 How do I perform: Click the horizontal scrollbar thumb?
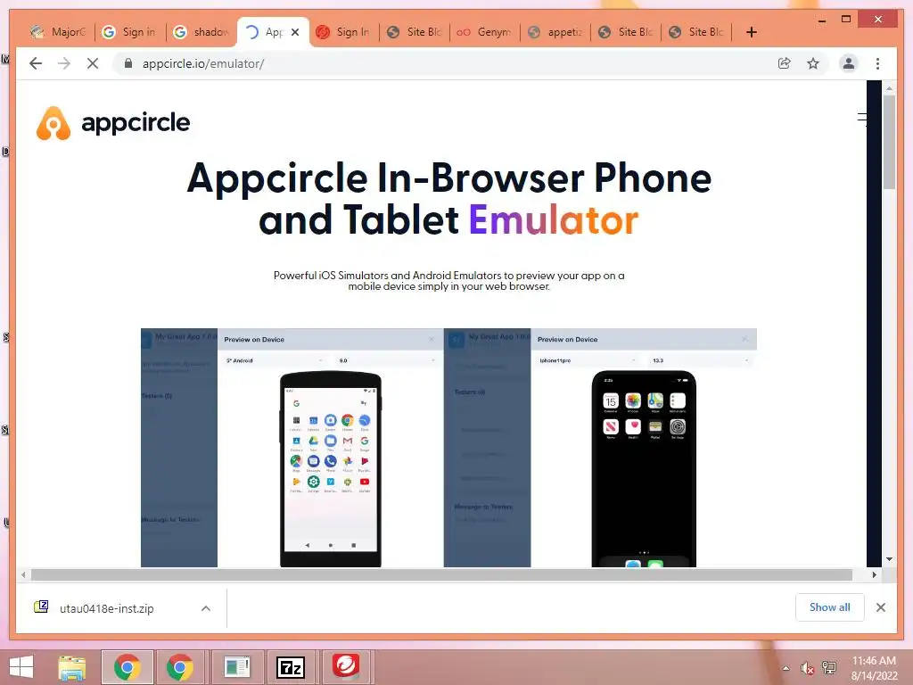pyautogui.click(x=441, y=575)
